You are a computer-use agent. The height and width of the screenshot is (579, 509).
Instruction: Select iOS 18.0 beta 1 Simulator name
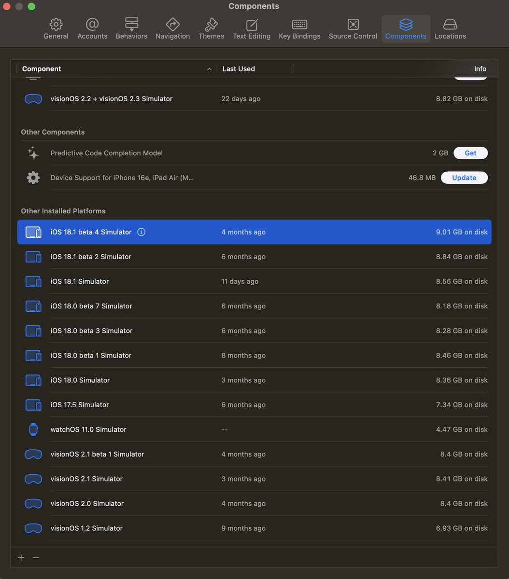click(91, 356)
